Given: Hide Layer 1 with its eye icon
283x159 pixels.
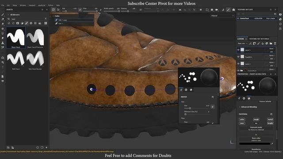Looking at the screenshot, I should click(238, 64).
